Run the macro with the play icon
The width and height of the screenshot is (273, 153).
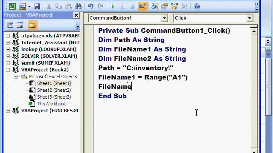point(113,6)
